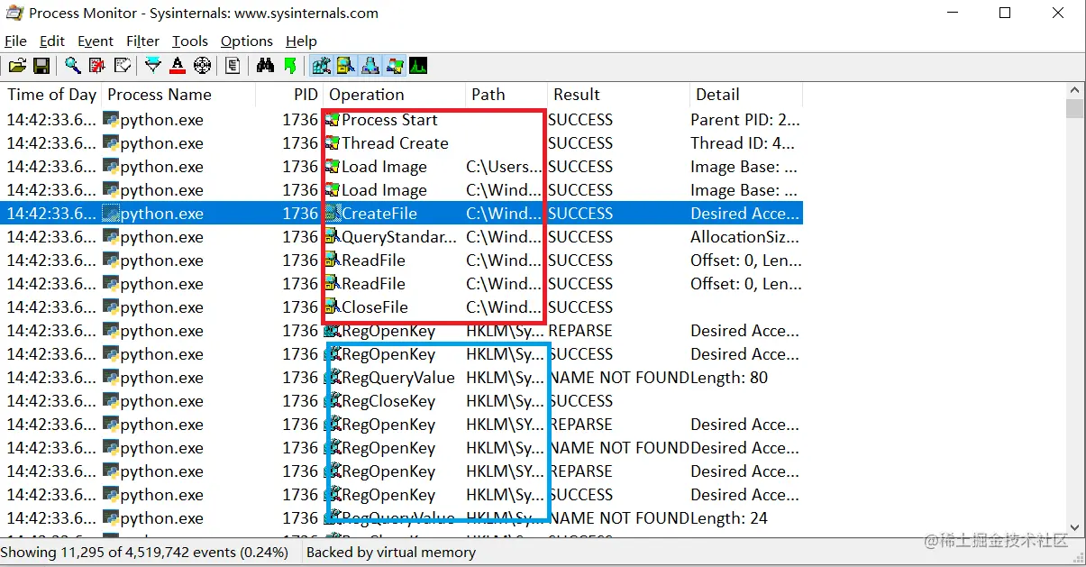Click the C:\Users... path cell
Image resolution: width=1086 pixels, height=567 pixels.
click(505, 167)
